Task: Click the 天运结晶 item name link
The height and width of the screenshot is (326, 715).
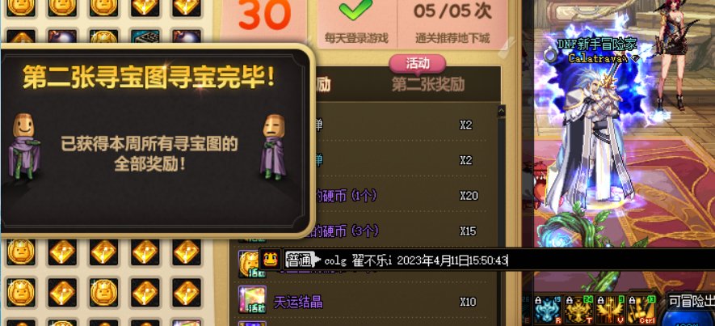Action: tap(298, 302)
